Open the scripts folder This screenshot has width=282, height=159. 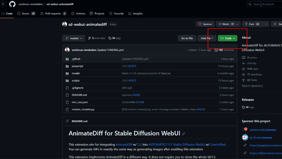[x=76, y=81]
